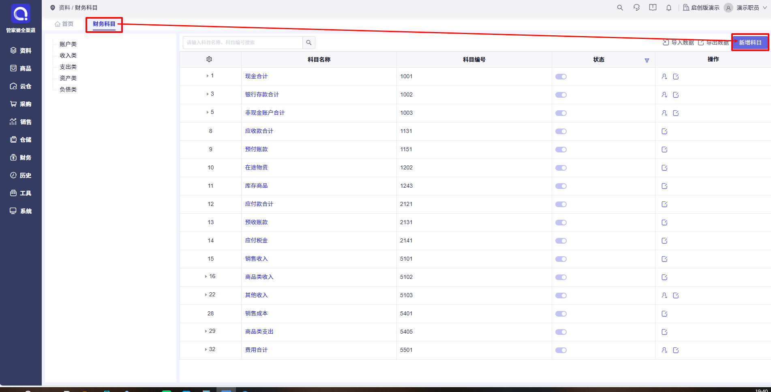Open the 应付税金 subject link

(256, 240)
